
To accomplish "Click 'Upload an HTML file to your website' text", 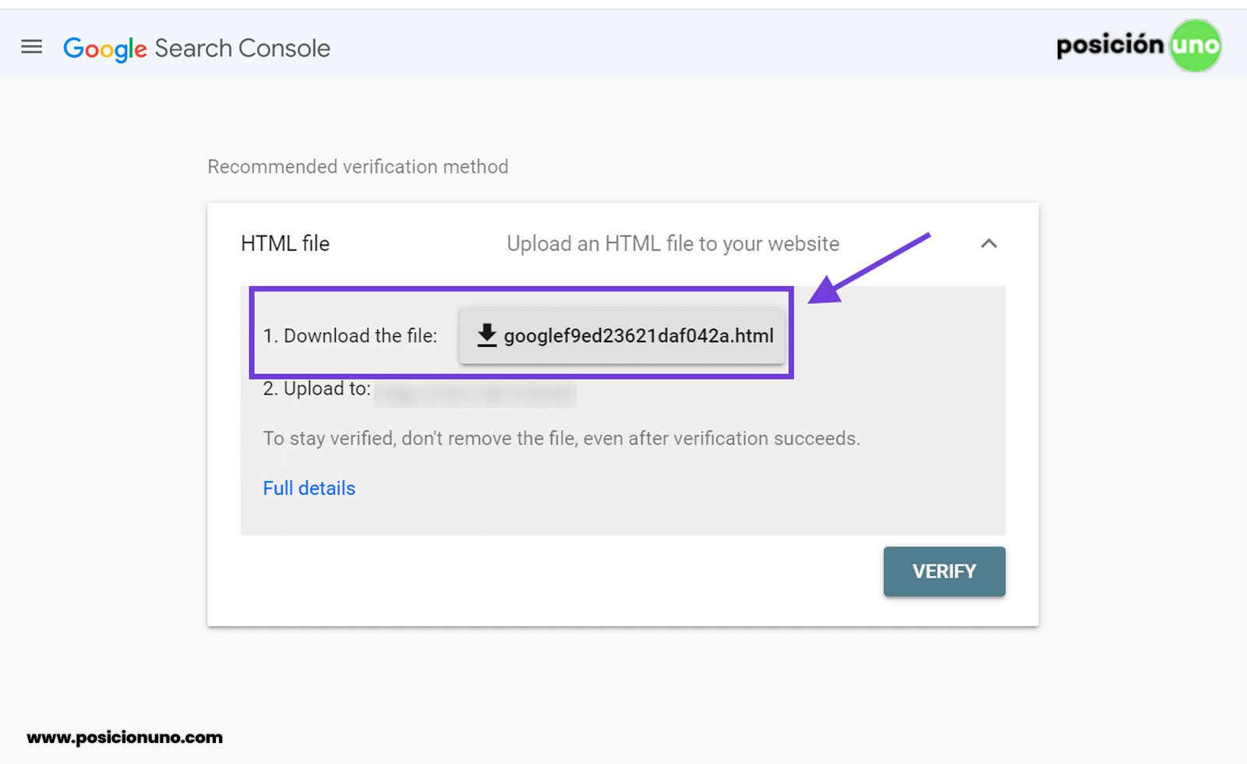I will [673, 244].
